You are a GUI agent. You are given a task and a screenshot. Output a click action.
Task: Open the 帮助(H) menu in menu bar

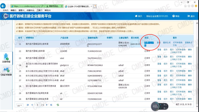[x=47, y=10]
